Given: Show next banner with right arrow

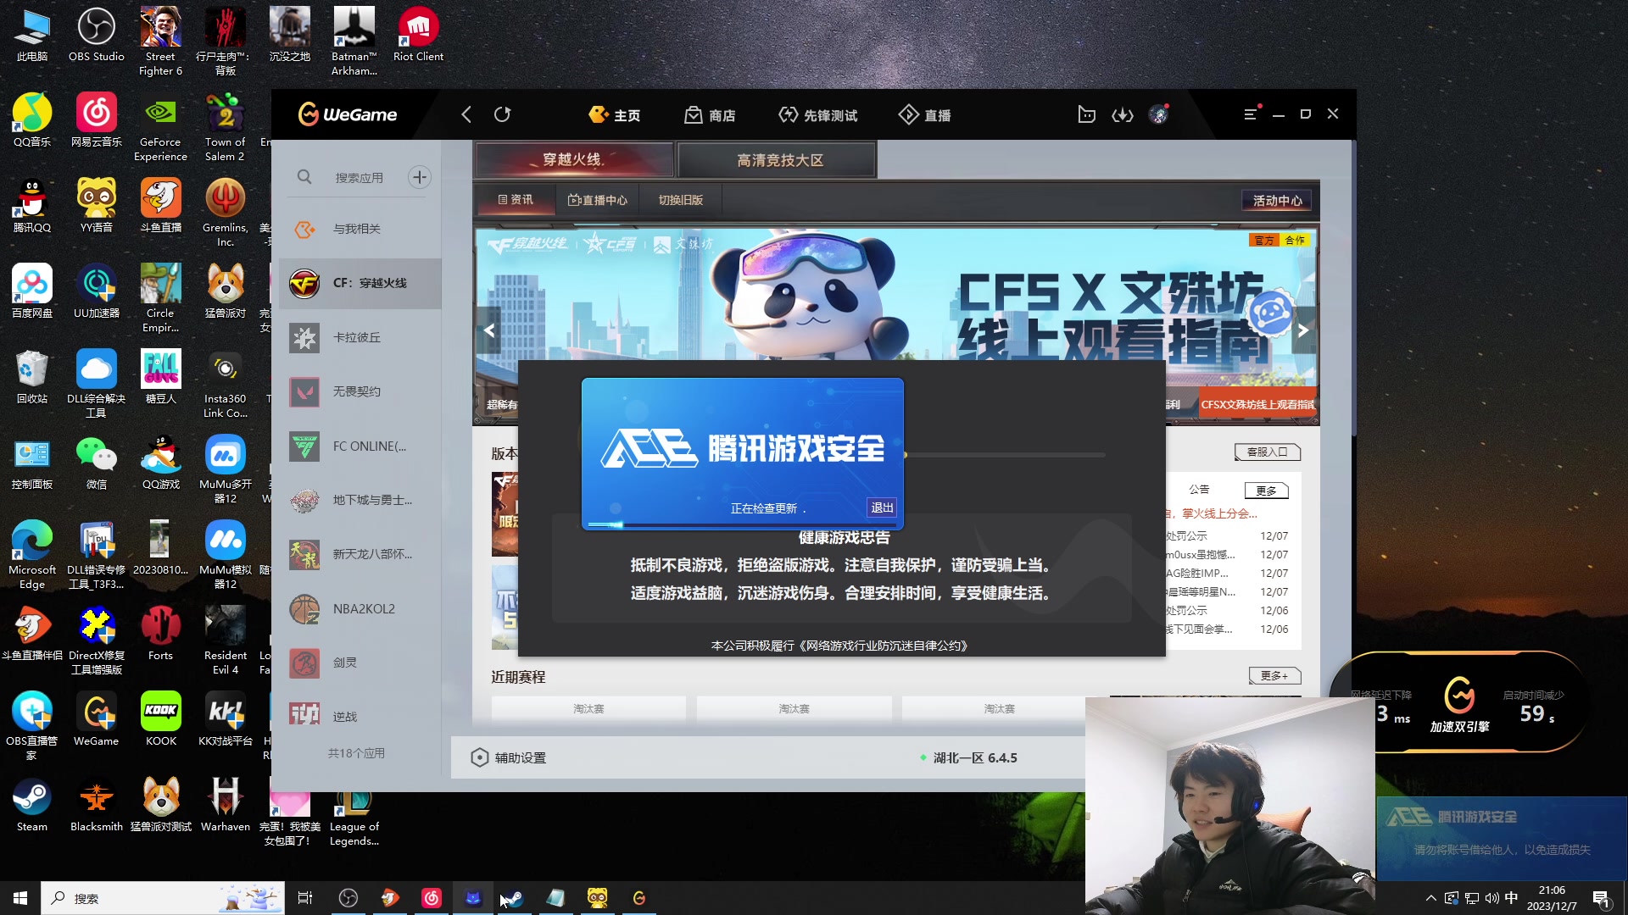Looking at the screenshot, I should (x=1303, y=330).
